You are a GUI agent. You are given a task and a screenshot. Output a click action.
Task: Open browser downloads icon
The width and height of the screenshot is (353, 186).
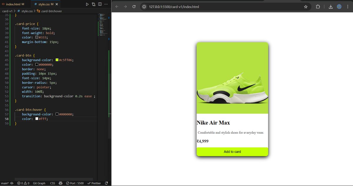click(331, 7)
